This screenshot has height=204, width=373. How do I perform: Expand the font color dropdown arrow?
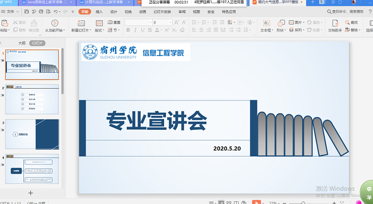(161, 30)
